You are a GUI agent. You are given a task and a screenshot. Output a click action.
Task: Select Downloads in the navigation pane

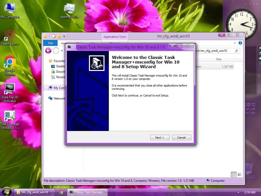(x=58, y=72)
